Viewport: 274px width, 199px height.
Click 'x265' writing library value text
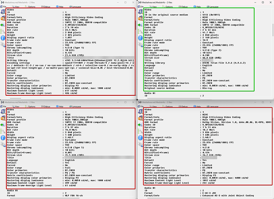pyautogui.click(x=99, y=60)
